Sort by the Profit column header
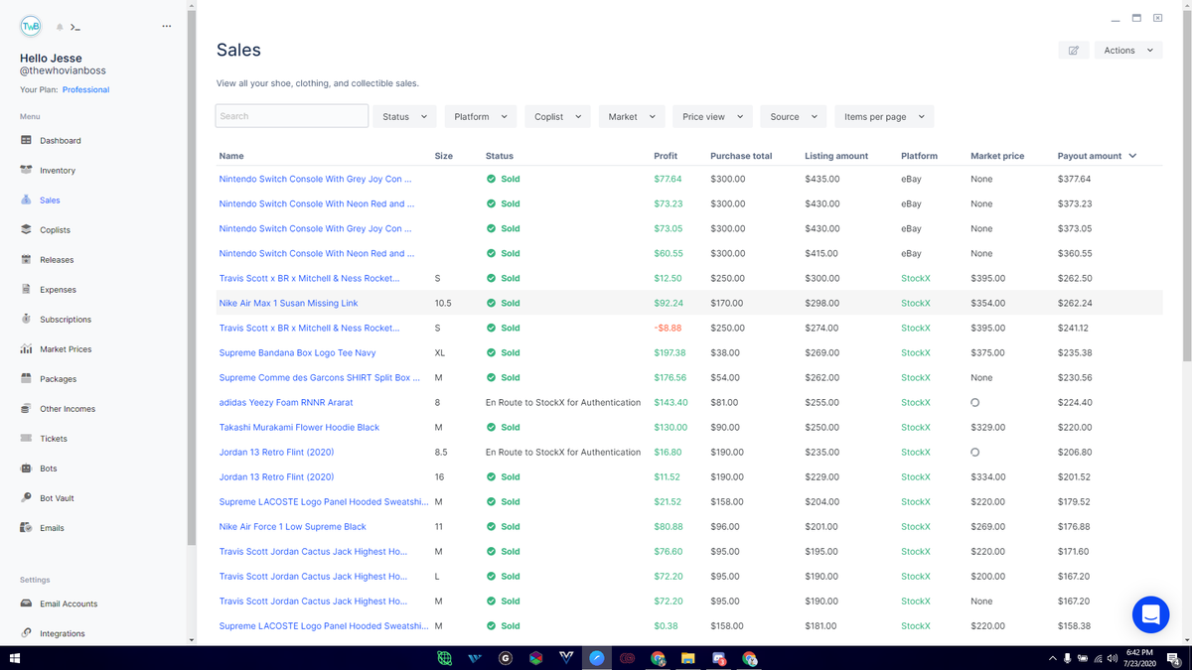Screen dimensions: 1192x670 click(666, 156)
